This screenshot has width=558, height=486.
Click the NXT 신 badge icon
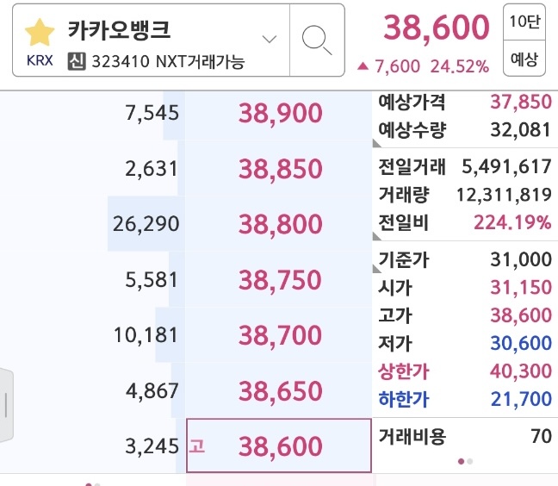76,63
